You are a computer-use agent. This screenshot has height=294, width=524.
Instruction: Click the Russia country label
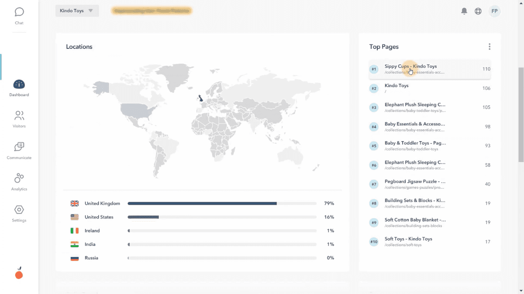pos(91,258)
